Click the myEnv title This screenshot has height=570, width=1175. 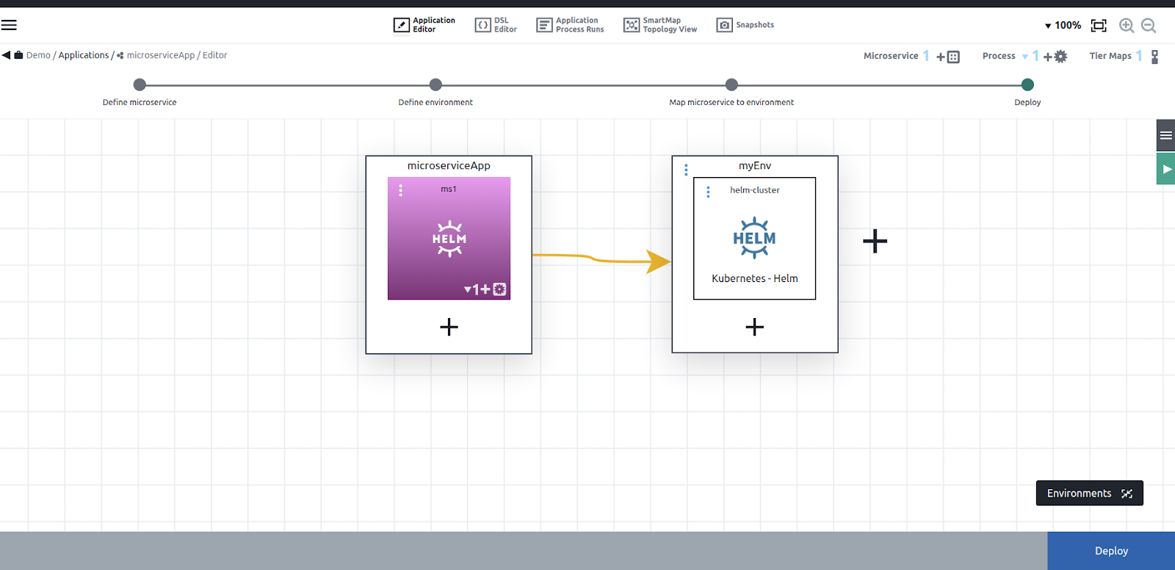point(755,166)
